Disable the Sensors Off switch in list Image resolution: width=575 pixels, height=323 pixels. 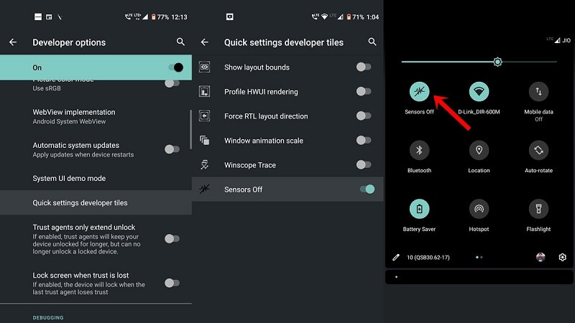click(366, 189)
